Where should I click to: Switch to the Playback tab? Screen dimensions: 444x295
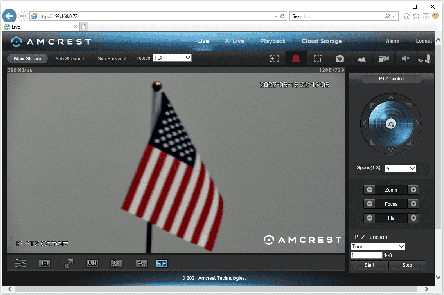273,41
